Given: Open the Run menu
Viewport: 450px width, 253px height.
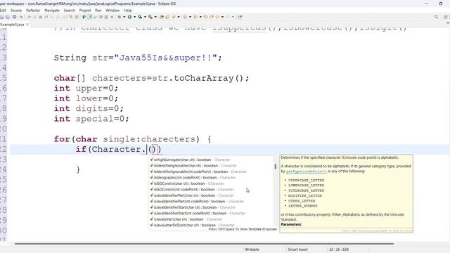Looking at the screenshot, I should click(98, 11).
